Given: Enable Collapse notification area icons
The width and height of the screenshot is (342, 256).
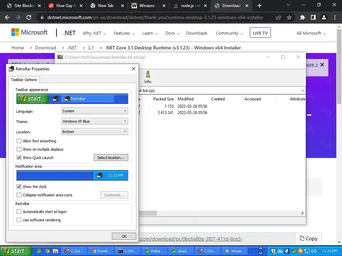Looking at the screenshot, I should coord(19,195).
